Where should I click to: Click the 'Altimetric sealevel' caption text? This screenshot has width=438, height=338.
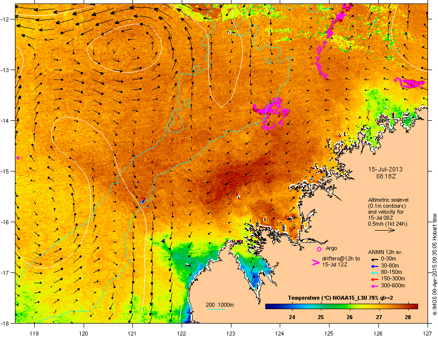[x=388, y=200]
